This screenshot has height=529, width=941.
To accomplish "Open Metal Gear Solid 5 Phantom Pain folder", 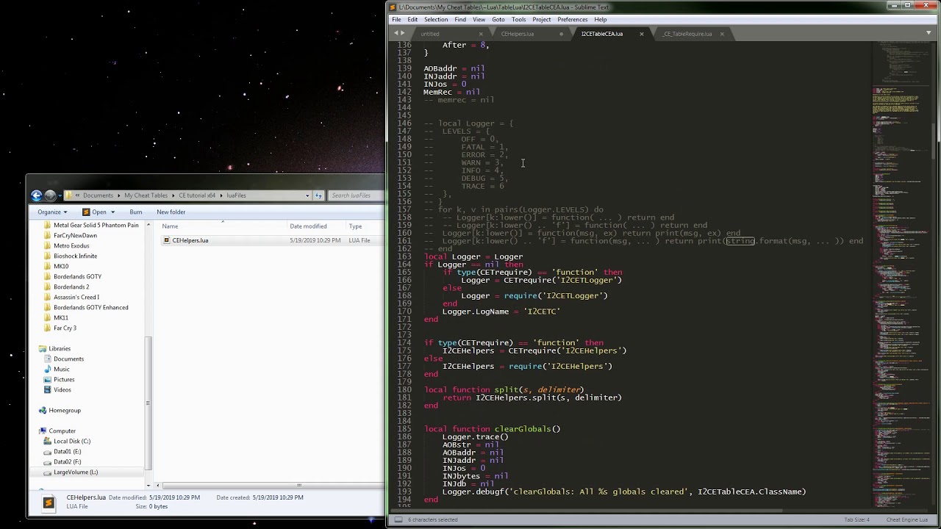I will click(96, 225).
